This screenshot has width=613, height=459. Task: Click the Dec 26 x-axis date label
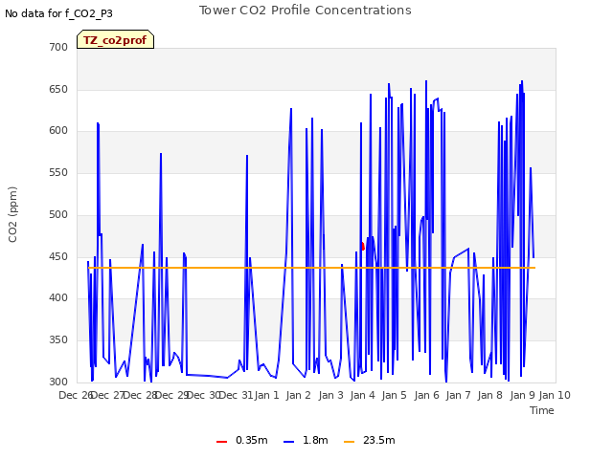click(x=76, y=395)
